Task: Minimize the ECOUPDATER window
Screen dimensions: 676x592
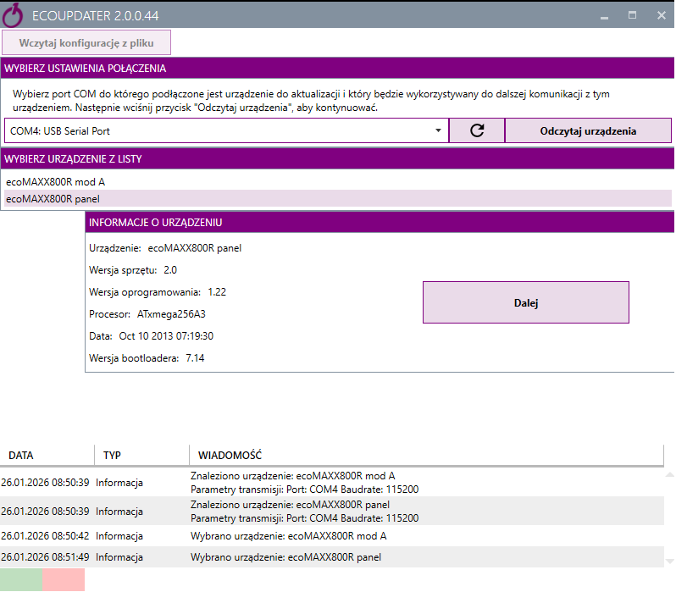Action: coord(605,16)
